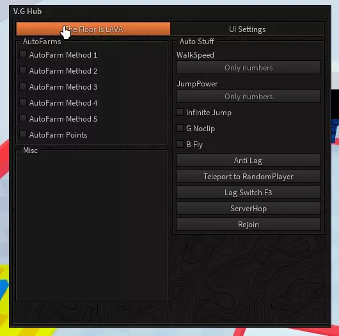339x336 pixels.
Task: Click the Anti Lag button
Action: coord(248,160)
